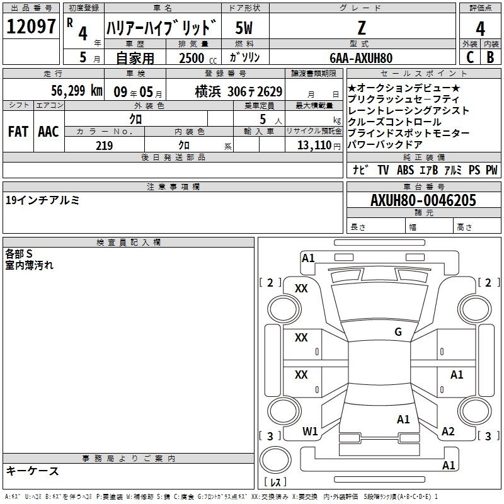Click the 19インチアルミ note text
This screenshot has height=504, width=504.
(x=42, y=200)
